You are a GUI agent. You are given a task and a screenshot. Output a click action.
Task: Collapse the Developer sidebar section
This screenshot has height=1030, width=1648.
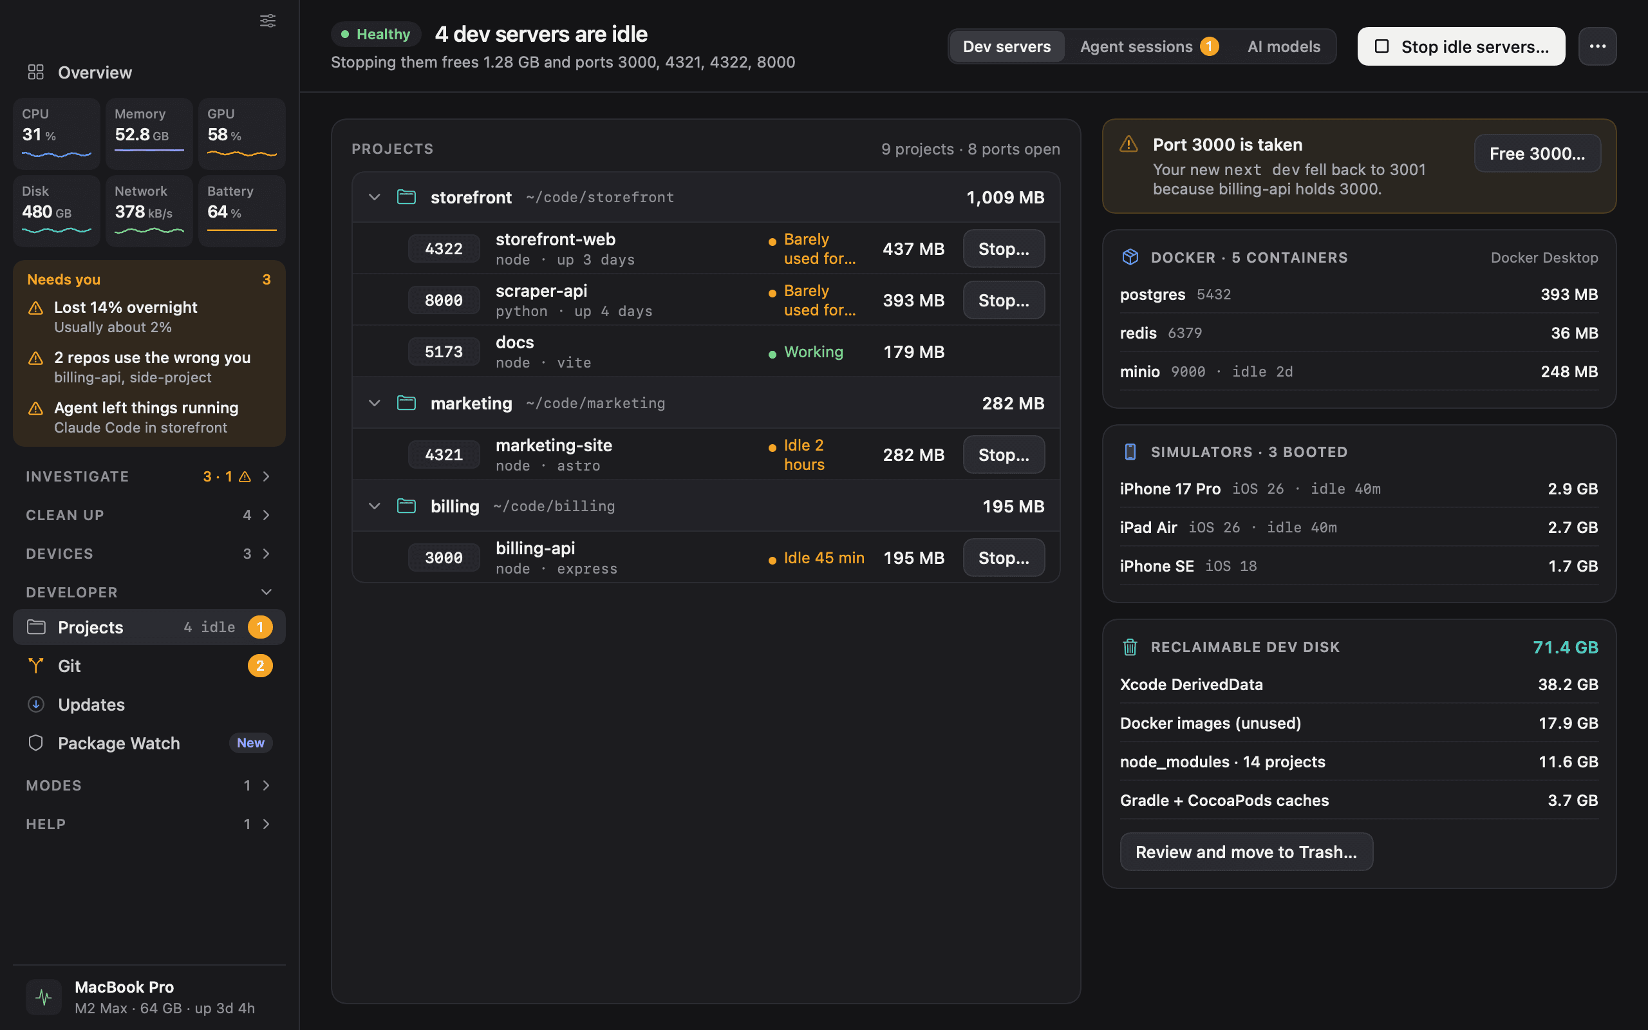coord(149,592)
